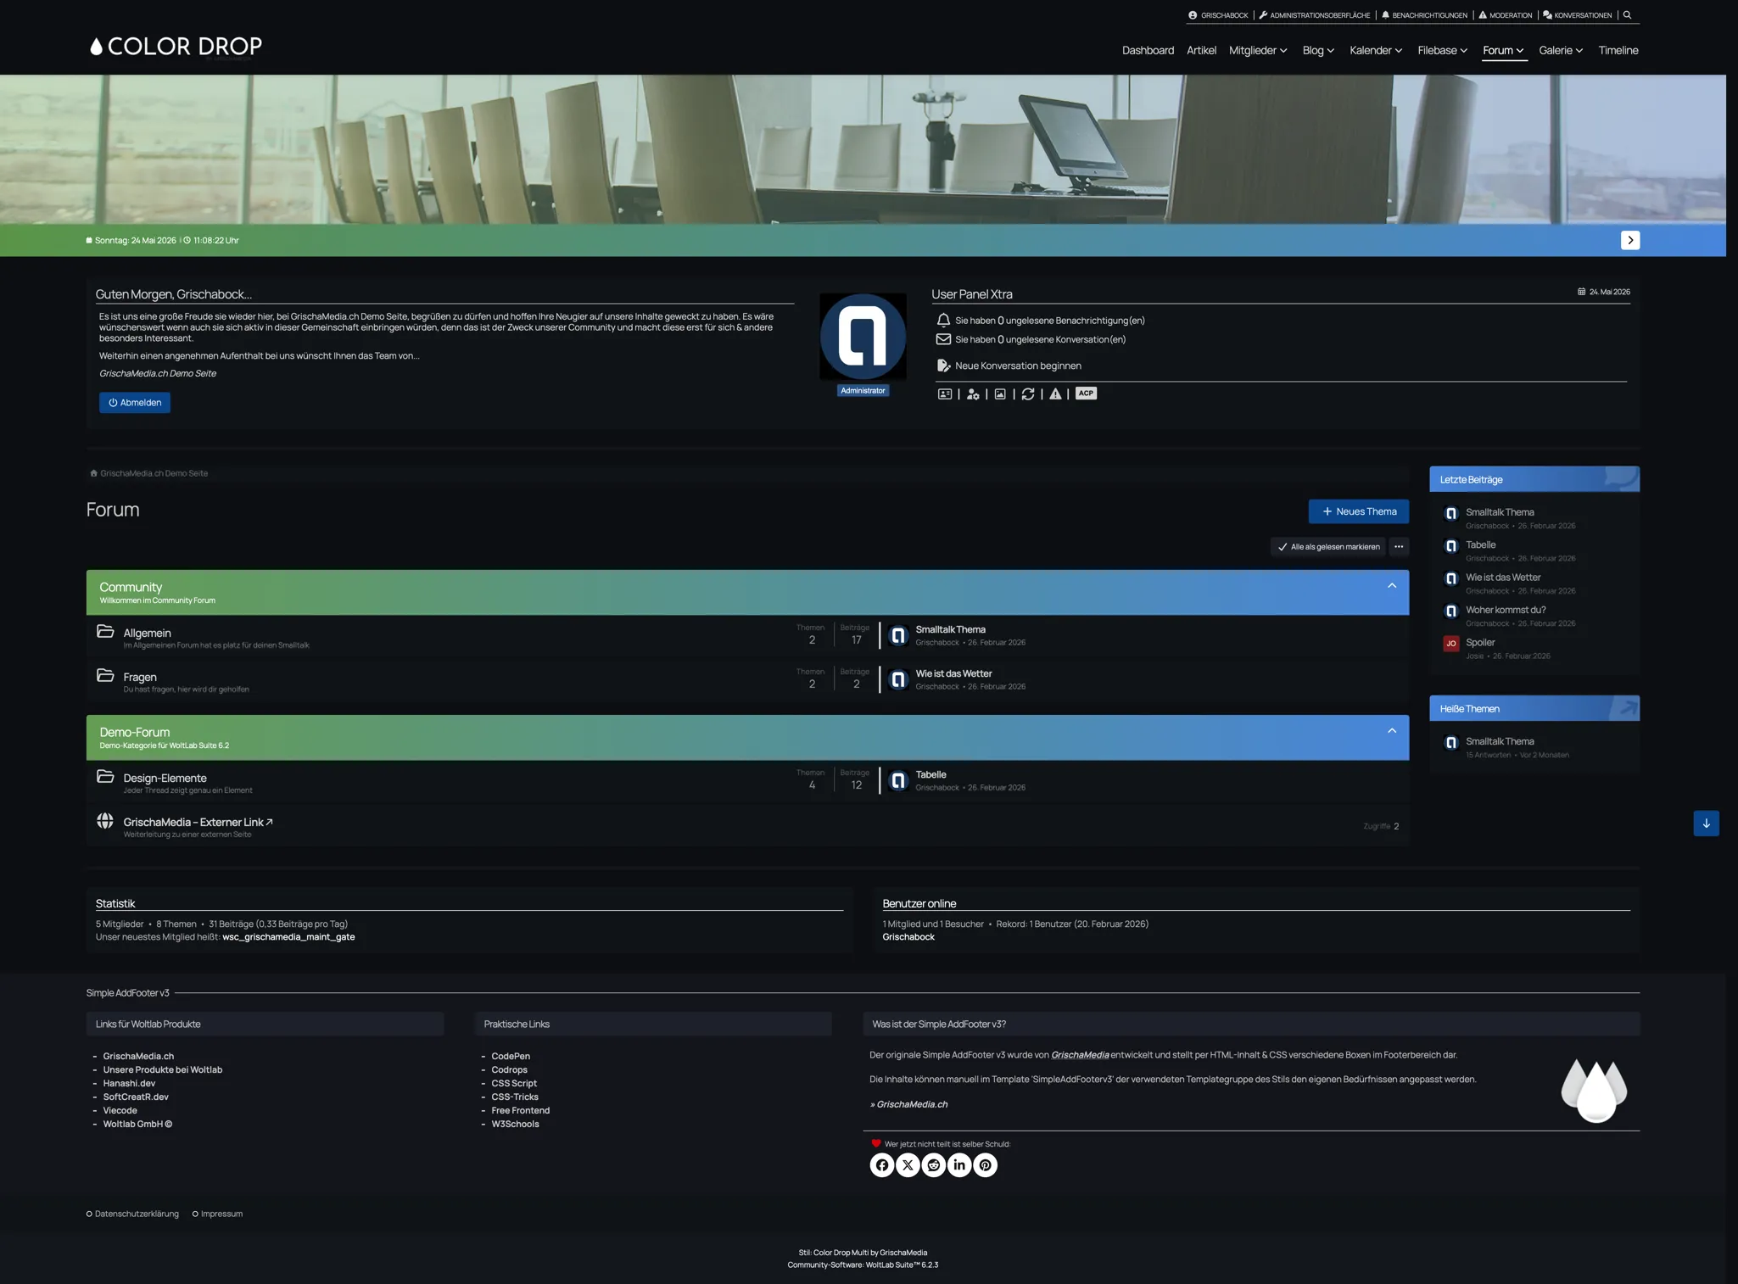
Task: Collapse the Community category
Action: coord(1392,586)
